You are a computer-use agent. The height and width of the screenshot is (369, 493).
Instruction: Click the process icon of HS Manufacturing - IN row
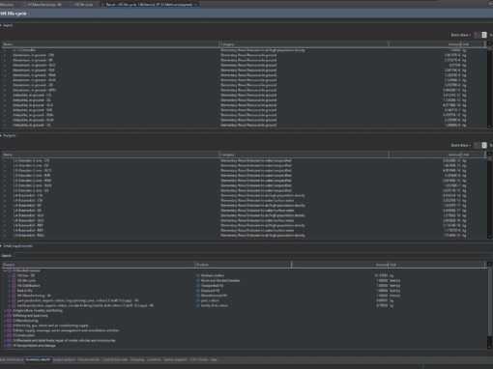[x=14, y=296]
